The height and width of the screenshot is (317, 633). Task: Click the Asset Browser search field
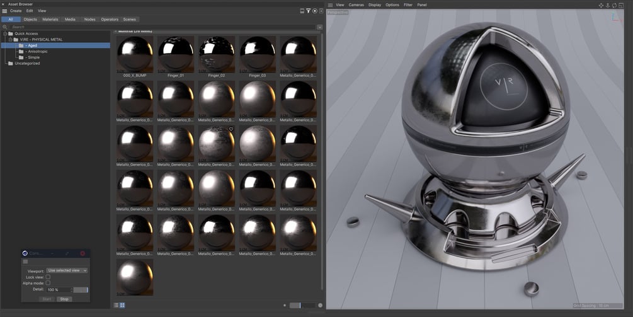[162, 27]
